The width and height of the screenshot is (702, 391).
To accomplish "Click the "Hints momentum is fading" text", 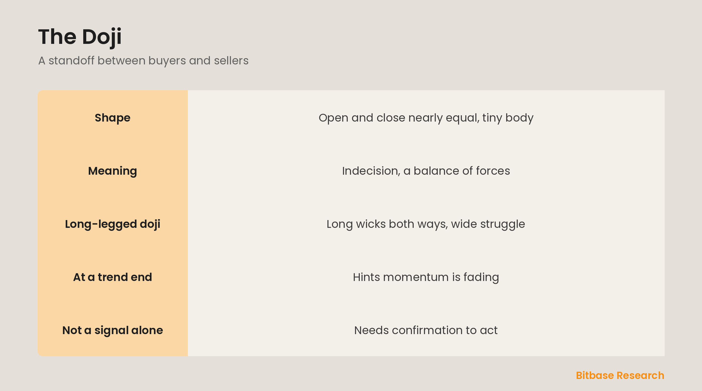I will (426, 277).
